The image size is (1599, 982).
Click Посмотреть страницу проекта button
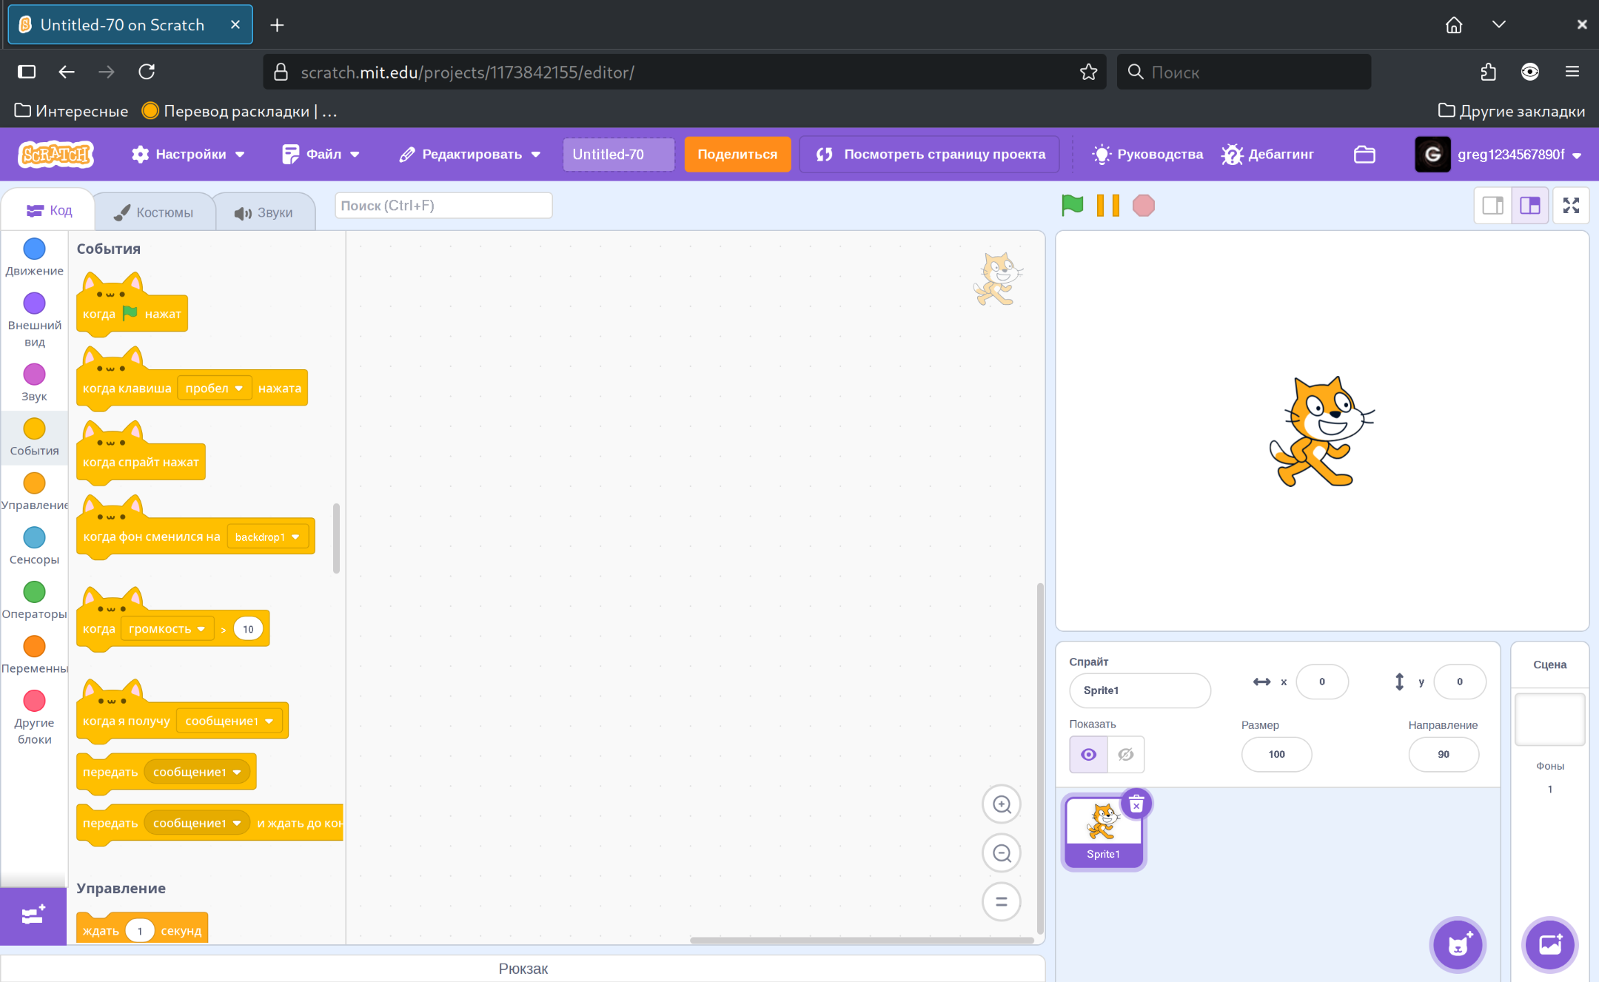click(930, 155)
